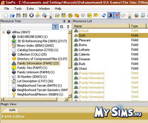Click the Save As floppy-with-pencil icon
Viewport: 148px width, 123px height.
coord(25,15)
